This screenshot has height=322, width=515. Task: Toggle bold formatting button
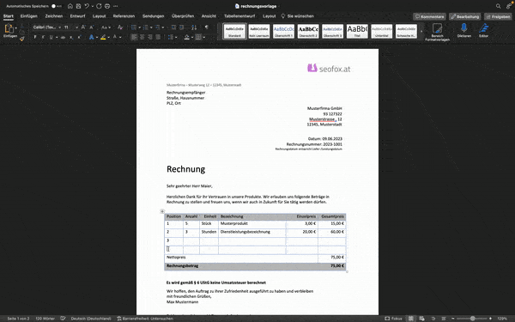point(35,38)
